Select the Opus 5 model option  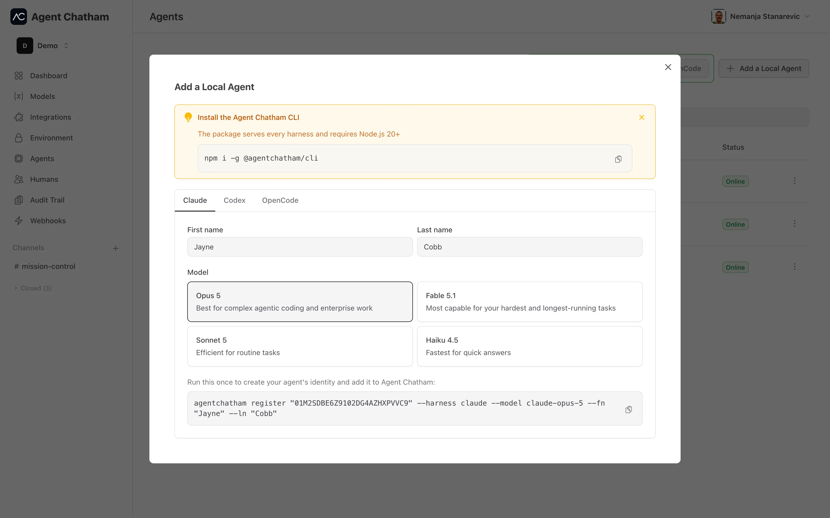300,302
